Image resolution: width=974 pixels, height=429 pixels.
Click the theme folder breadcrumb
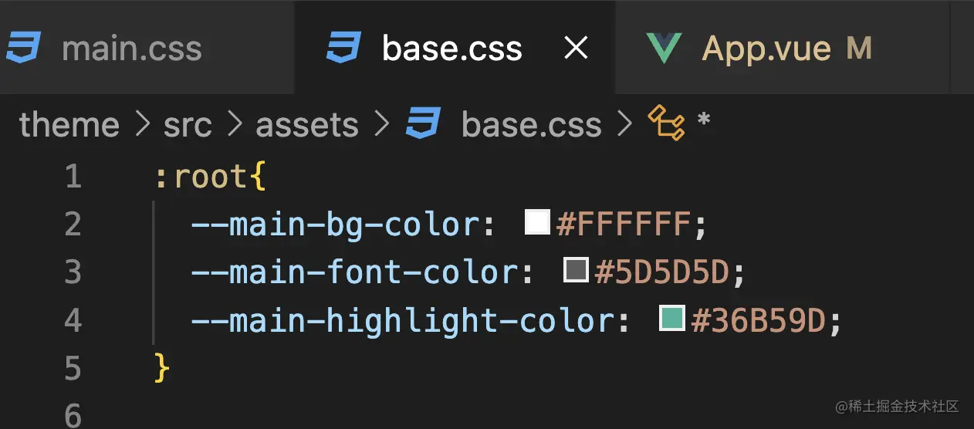[x=69, y=124]
